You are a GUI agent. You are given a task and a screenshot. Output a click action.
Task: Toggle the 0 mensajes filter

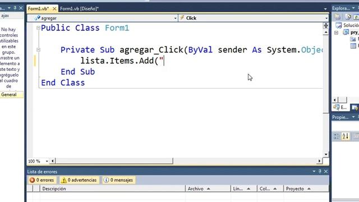click(118, 180)
